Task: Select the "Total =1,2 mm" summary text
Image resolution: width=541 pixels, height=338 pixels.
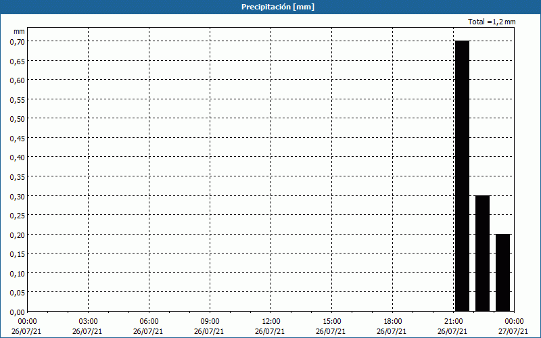Action: (x=492, y=22)
